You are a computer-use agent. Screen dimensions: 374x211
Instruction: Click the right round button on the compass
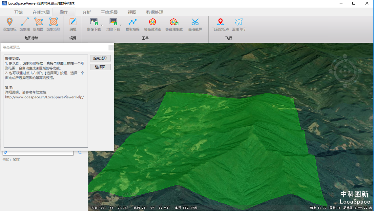pos(360,71)
